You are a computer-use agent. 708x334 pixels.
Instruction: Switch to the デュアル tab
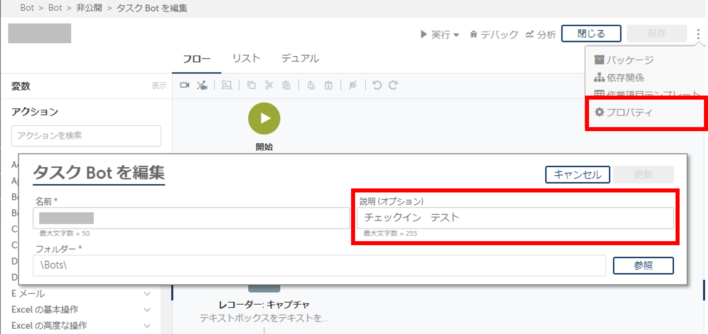coord(300,58)
